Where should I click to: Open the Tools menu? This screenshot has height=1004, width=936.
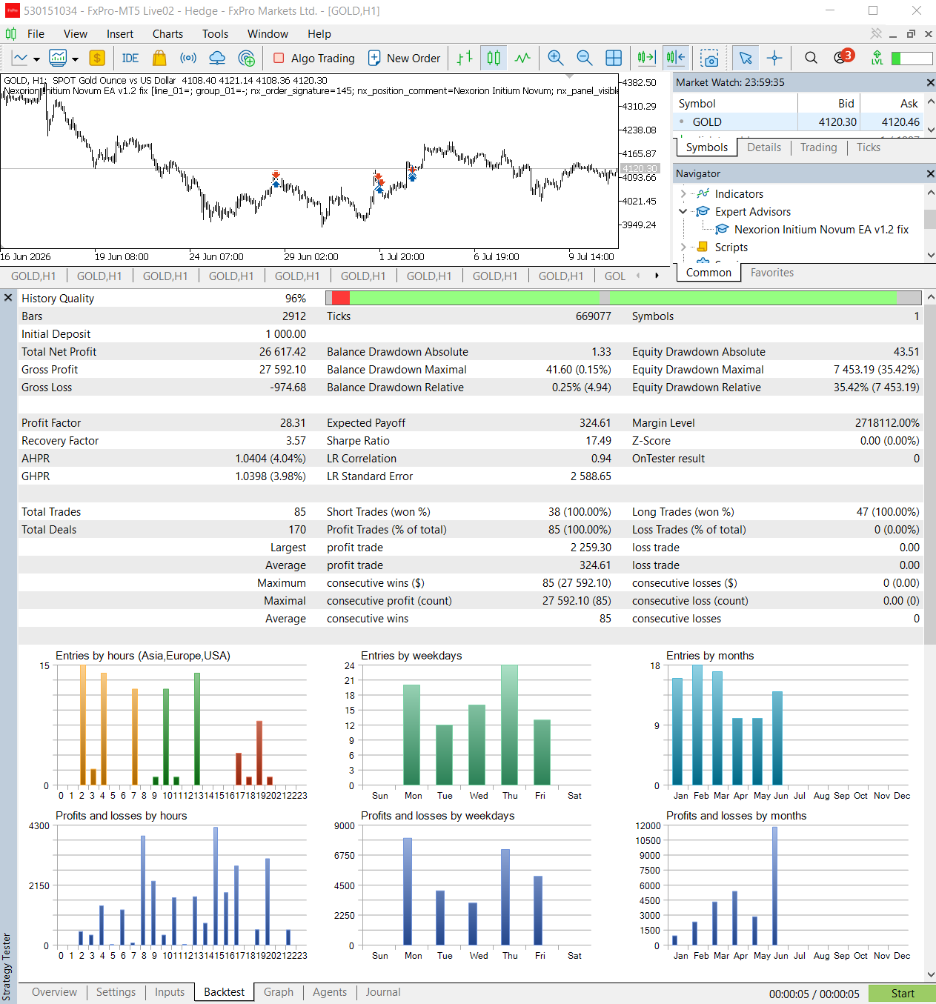216,34
